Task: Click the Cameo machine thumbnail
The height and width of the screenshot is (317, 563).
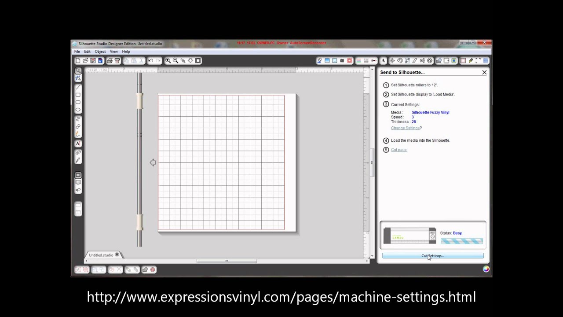Action: click(409, 236)
